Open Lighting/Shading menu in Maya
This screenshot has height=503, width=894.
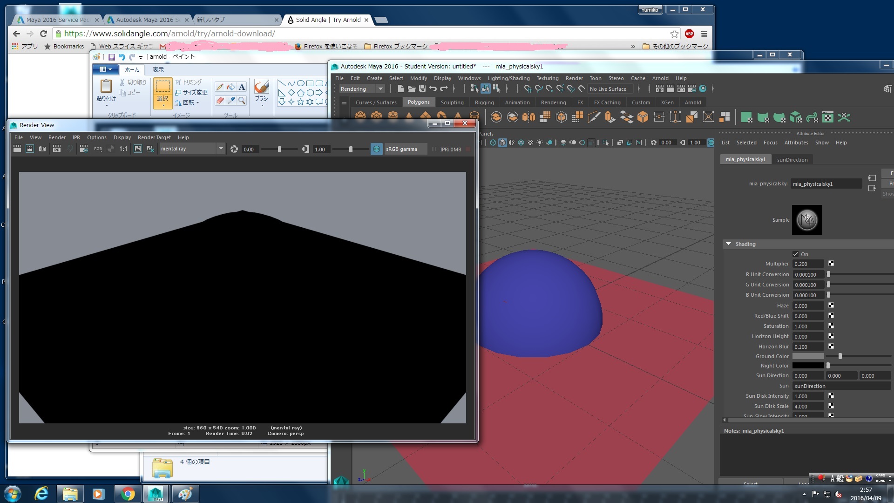508,78
